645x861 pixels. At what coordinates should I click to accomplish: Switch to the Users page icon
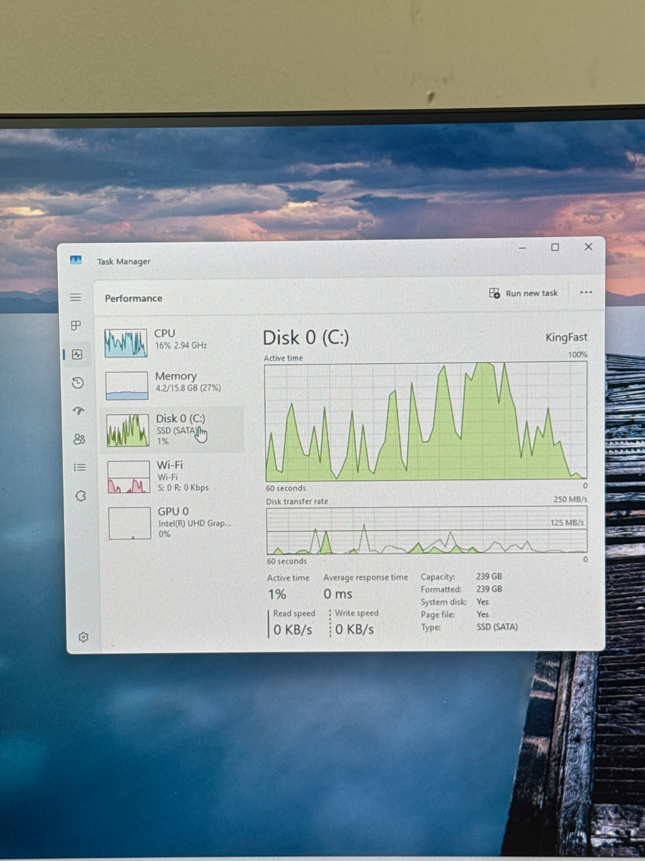point(79,439)
